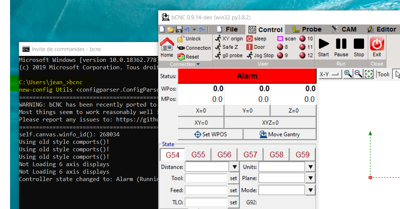
Task: Select the G54 coordinate system
Action: point(173,155)
